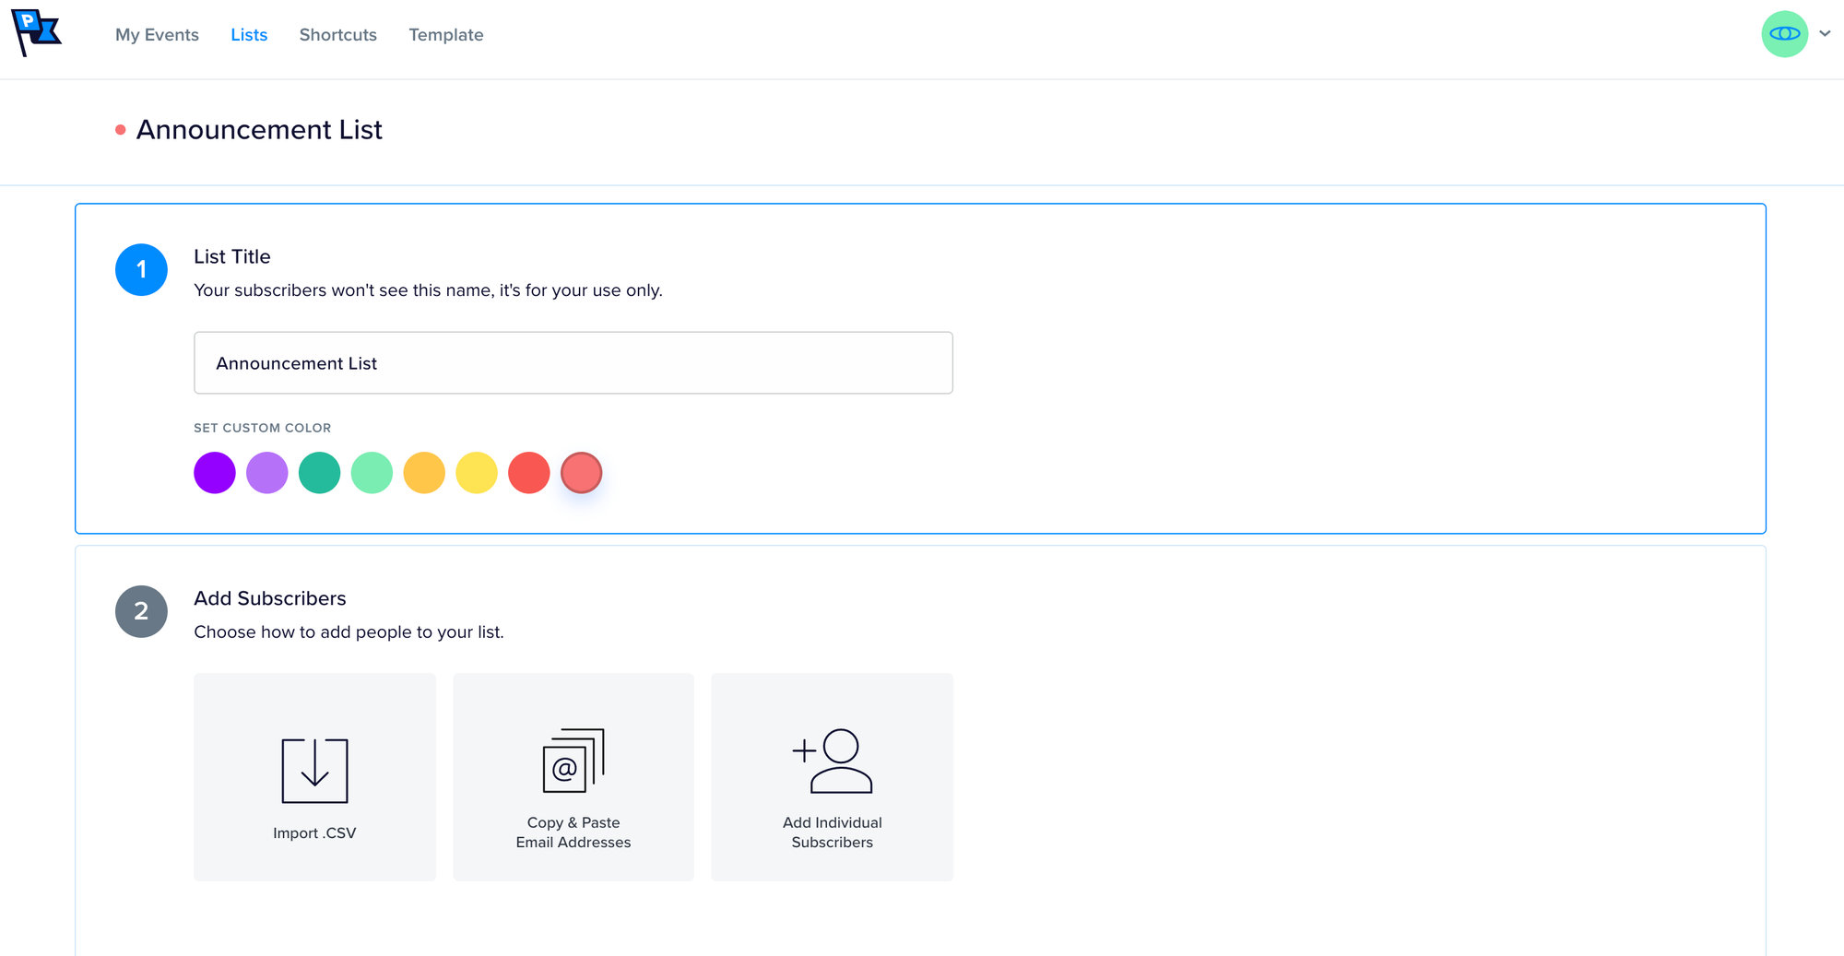Viewport: 1844px width, 956px height.
Task: Click the Add Individual Subscribers person icon
Action: [x=832, y=761]
